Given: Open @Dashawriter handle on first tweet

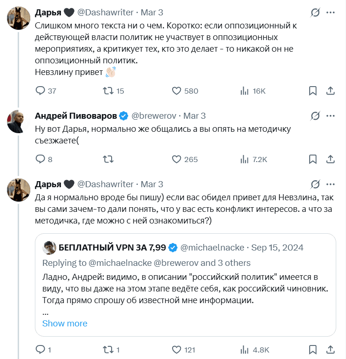Looking at the screenshot, I should click(x=105, y=13).
